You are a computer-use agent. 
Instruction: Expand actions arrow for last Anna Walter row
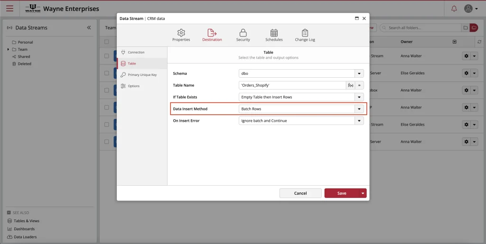474,142
